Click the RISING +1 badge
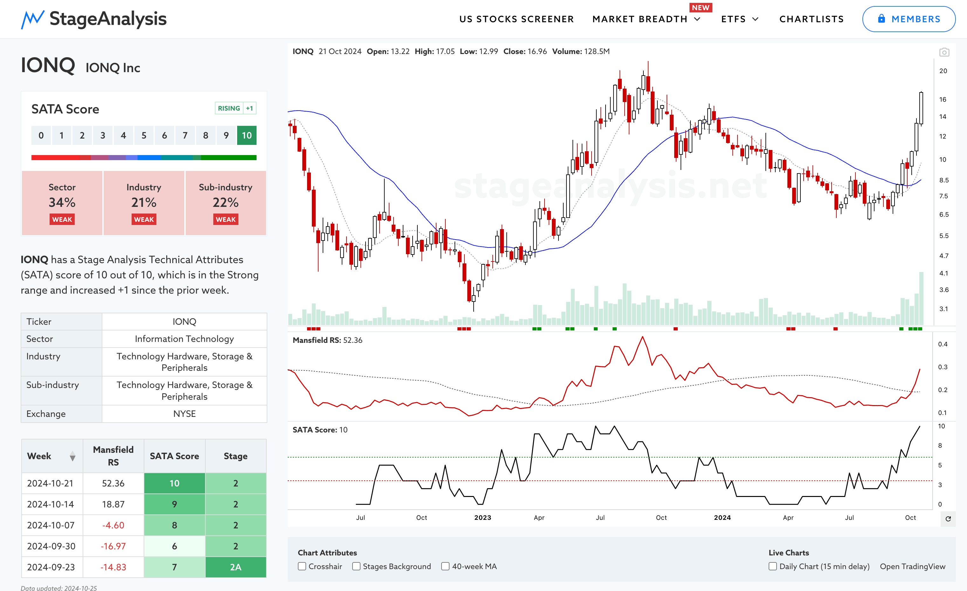 click(236, 108)
